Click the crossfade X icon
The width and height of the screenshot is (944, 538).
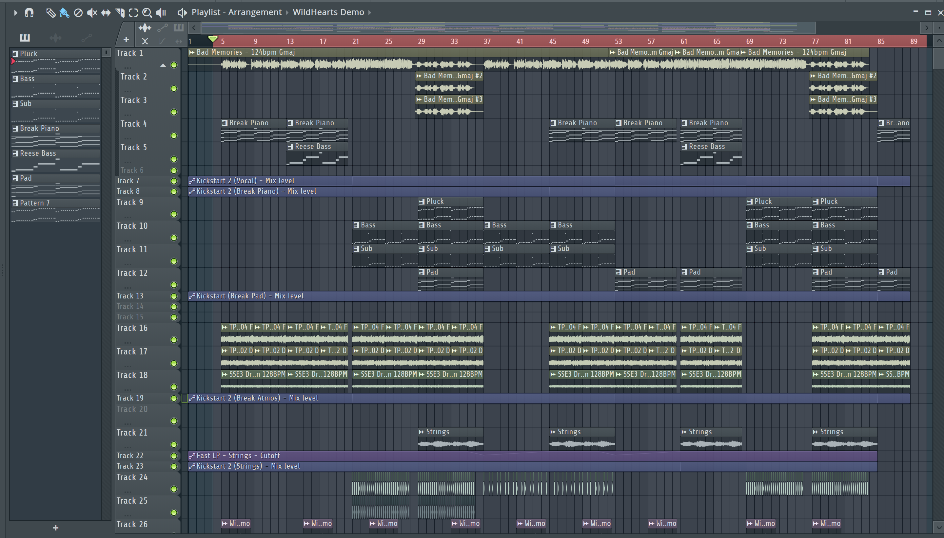(145, 41)
